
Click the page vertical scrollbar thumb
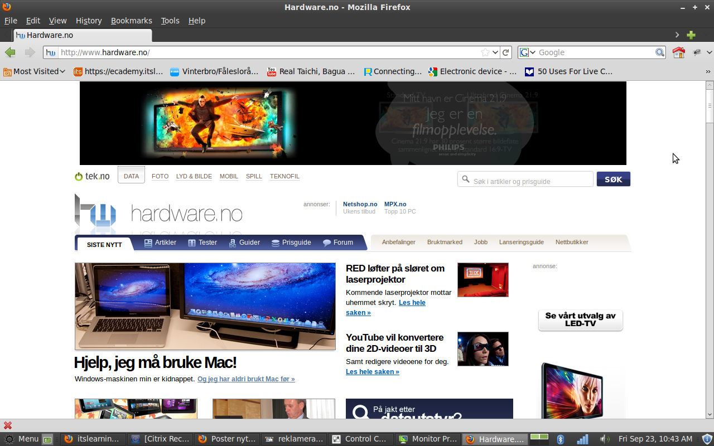(x=710, y=106)
